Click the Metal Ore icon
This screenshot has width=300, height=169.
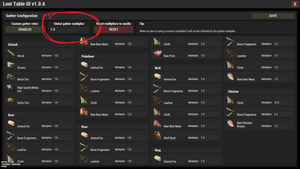[11, 77]
